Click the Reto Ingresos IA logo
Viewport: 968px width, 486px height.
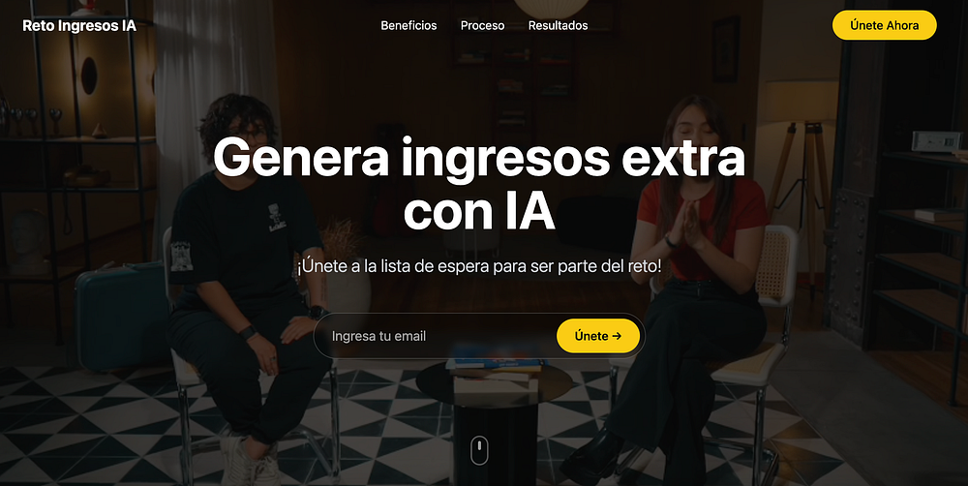pyautogui.click(x=79, y=25)
